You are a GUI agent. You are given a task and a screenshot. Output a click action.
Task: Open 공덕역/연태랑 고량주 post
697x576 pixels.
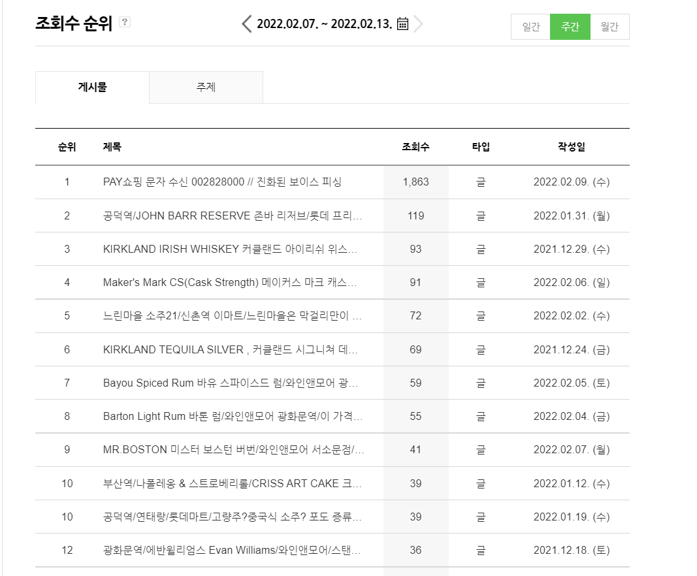click(233, 517)
